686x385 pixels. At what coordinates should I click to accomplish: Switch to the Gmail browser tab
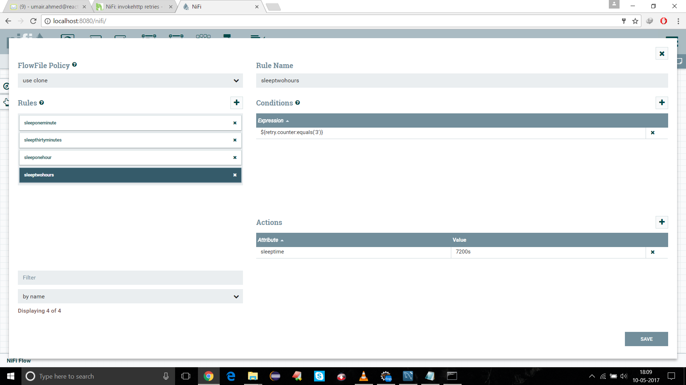[46, 6]
